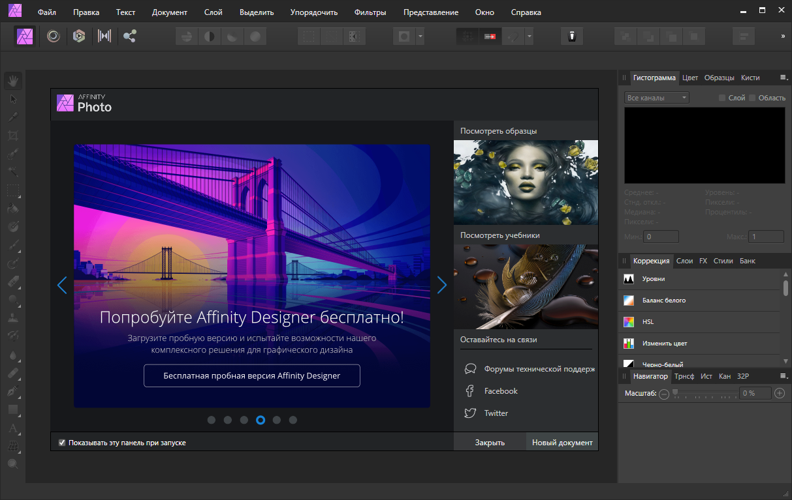Click the 'Новый документ' button
The height and width of the screenshot is (500, 792).
[562, 442]
